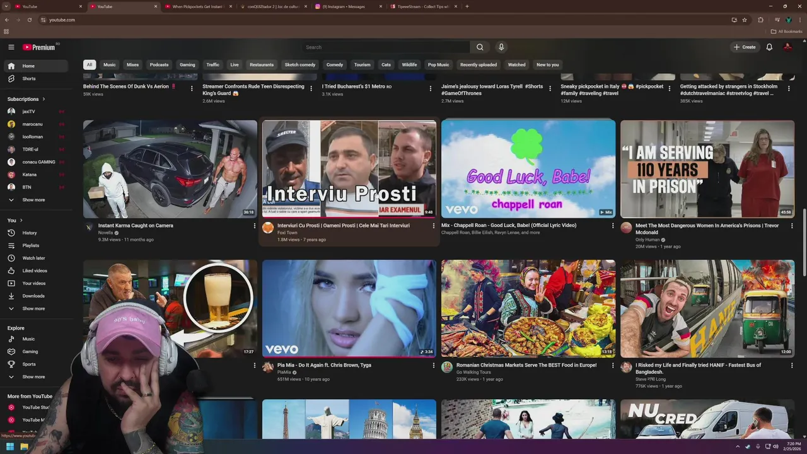The image size is (807, 454).
Task: Open the Subscriptions section header
Action: tap(26, 99)
